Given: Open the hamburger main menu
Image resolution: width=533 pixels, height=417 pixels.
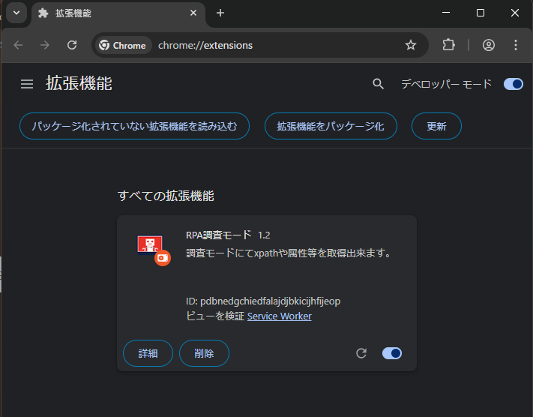Looking at the screenshot, I should point(27,84).
